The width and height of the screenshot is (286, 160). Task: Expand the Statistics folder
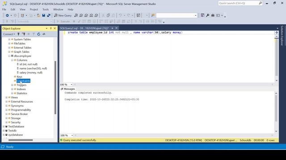click(12, 93)
